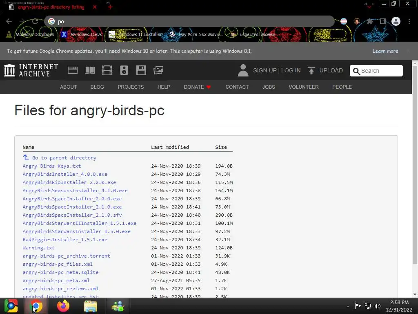Click the ABOUT menu item

click(68, 87)
